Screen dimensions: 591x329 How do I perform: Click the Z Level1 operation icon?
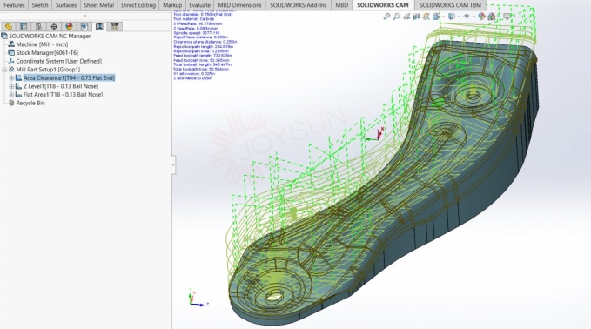(18, 86)
